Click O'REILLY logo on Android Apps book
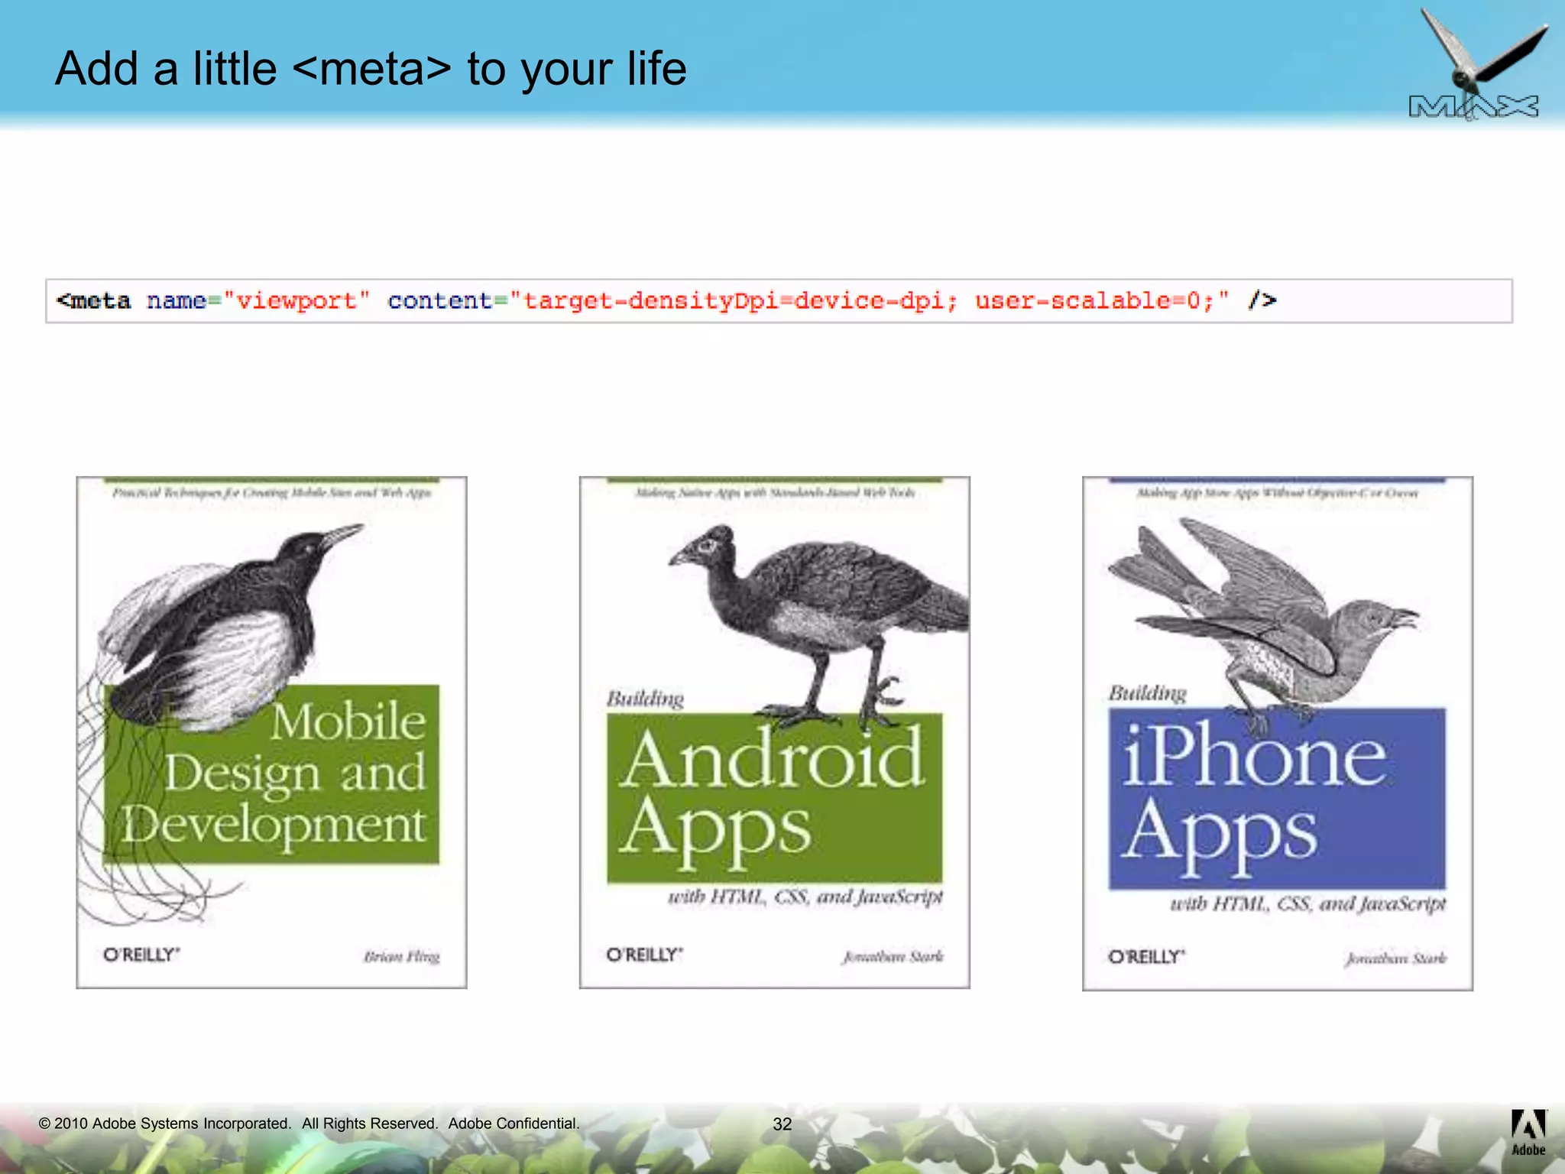The height and width of the screenshot is (1174, 1565). click(644, 955)
